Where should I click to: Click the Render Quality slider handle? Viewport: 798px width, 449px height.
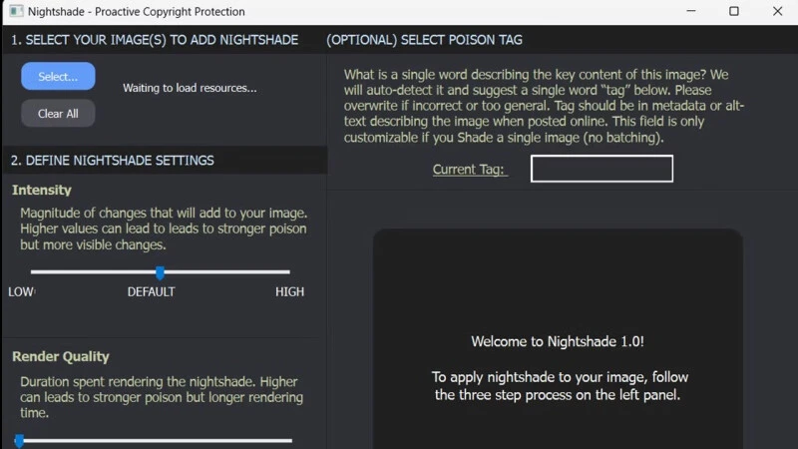coord(19,440)
